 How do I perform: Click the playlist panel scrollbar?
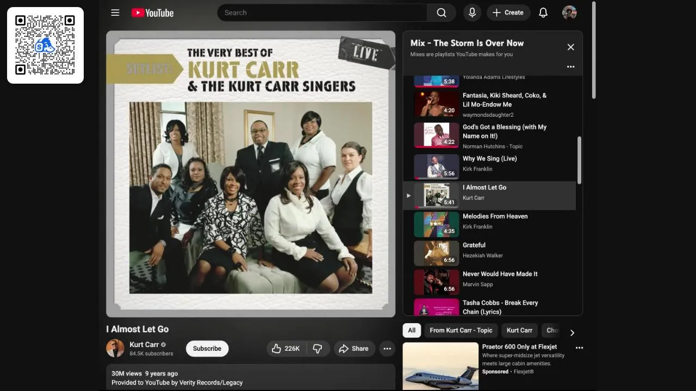click(x=579, y=160)
